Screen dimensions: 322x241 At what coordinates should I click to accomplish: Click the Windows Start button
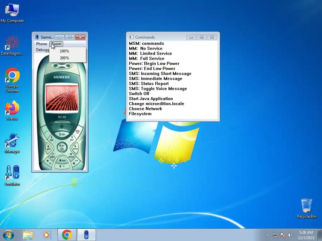pyautogui.click(x=8, y=235)
